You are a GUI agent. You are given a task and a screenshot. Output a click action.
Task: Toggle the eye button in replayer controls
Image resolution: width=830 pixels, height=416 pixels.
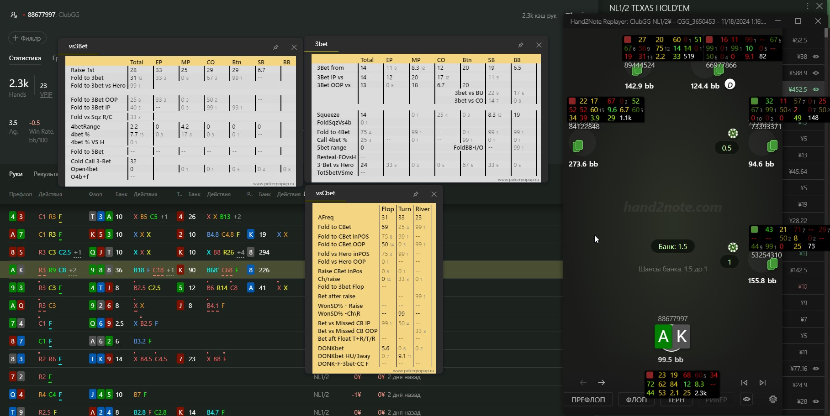pyautogui.click(x=746, y=399)
